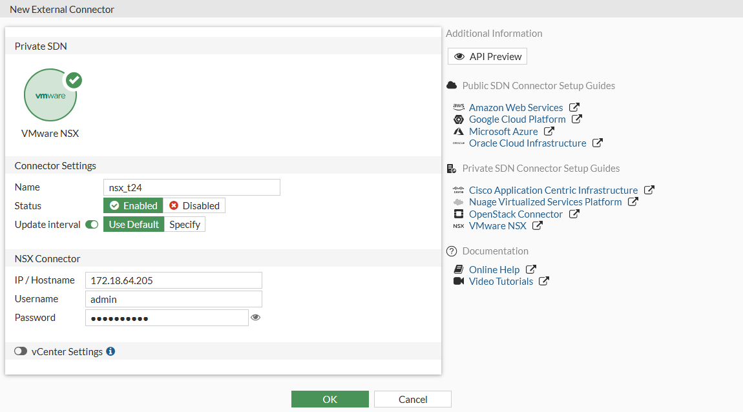Open API Preview
This screenshot has width=743, height=412.
tap(487, 56)
